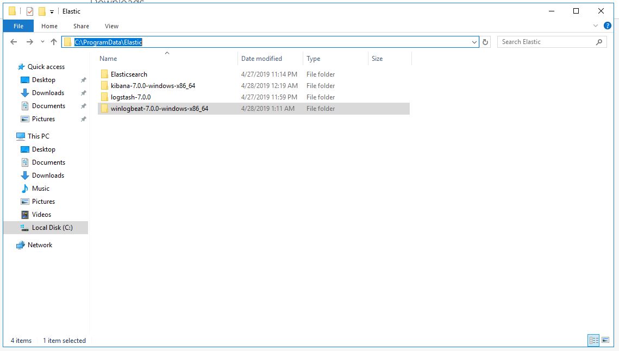Open Desktop under Quick access
This screenshot has width=619, height=351.
pos(43,80)
